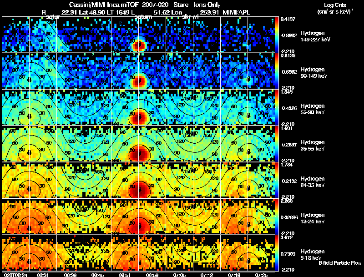Click the red Saturn hotspot in 90-149 keV row

point(139,81)
